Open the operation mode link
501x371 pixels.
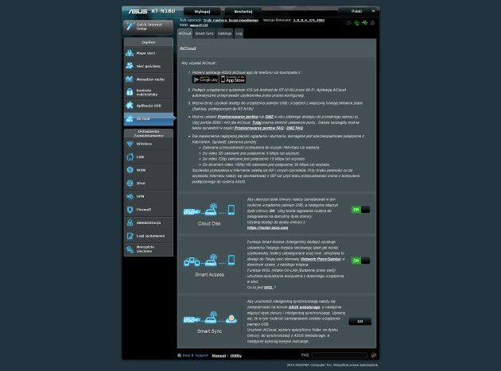231,20
